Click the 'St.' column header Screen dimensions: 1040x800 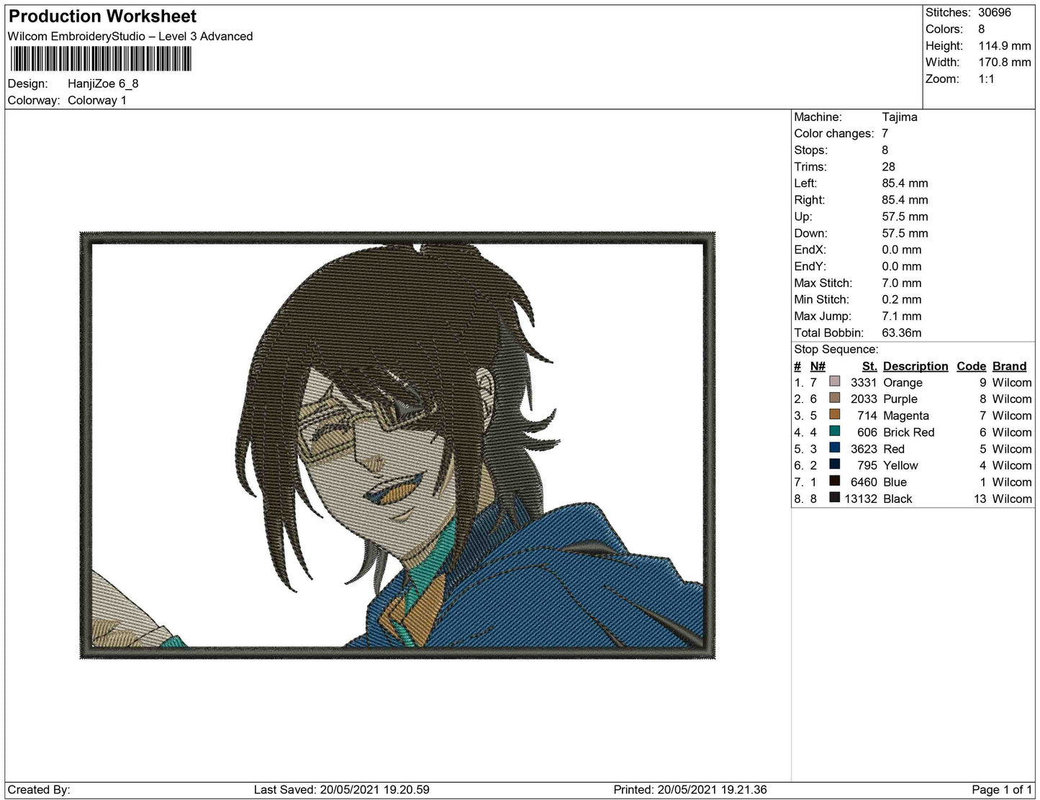click(x=869, y=366)
